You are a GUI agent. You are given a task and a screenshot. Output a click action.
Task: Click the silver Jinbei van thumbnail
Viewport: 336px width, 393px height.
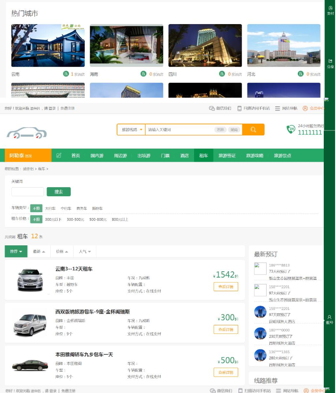pos(30,325)
